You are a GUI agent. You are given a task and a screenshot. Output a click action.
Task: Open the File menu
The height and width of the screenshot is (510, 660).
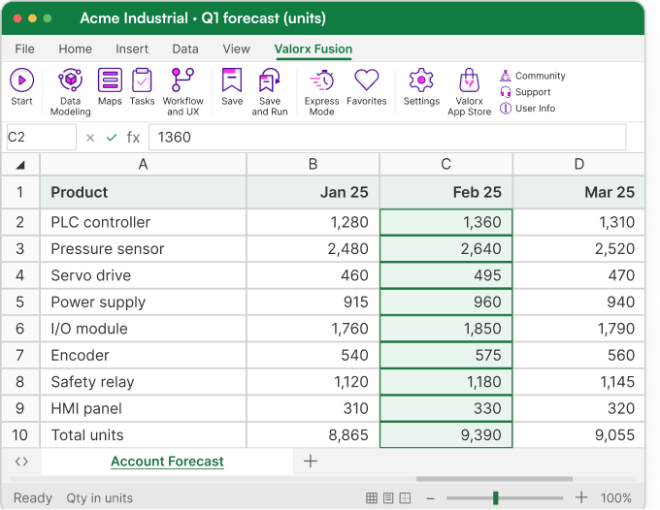pos(25,48)
